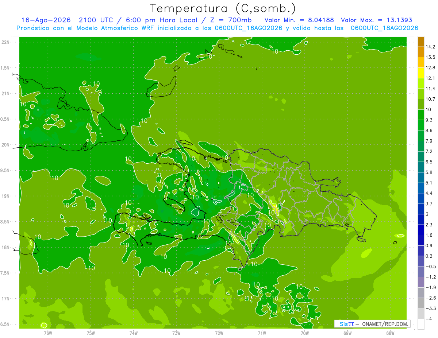The height and width of the screenshot is (338, 438).
Task: Click the dark blue swatch between 1.6 and 0.9
Action: [x=421, y=240]
